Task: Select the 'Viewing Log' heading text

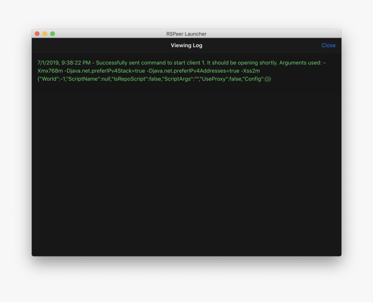Action: (186, 45)
